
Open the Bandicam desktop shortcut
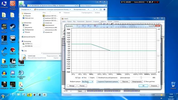click(x=13, y=51)
